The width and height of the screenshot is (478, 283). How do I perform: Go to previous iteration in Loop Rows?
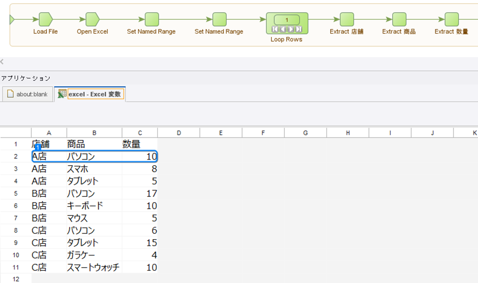(283, 29)
